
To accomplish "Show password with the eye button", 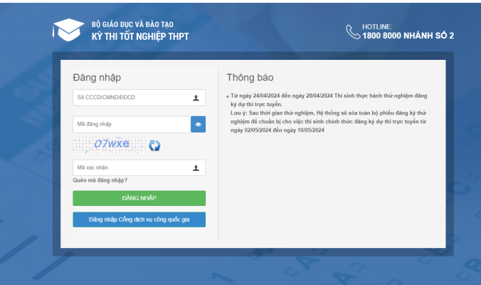I will (198, 125).
